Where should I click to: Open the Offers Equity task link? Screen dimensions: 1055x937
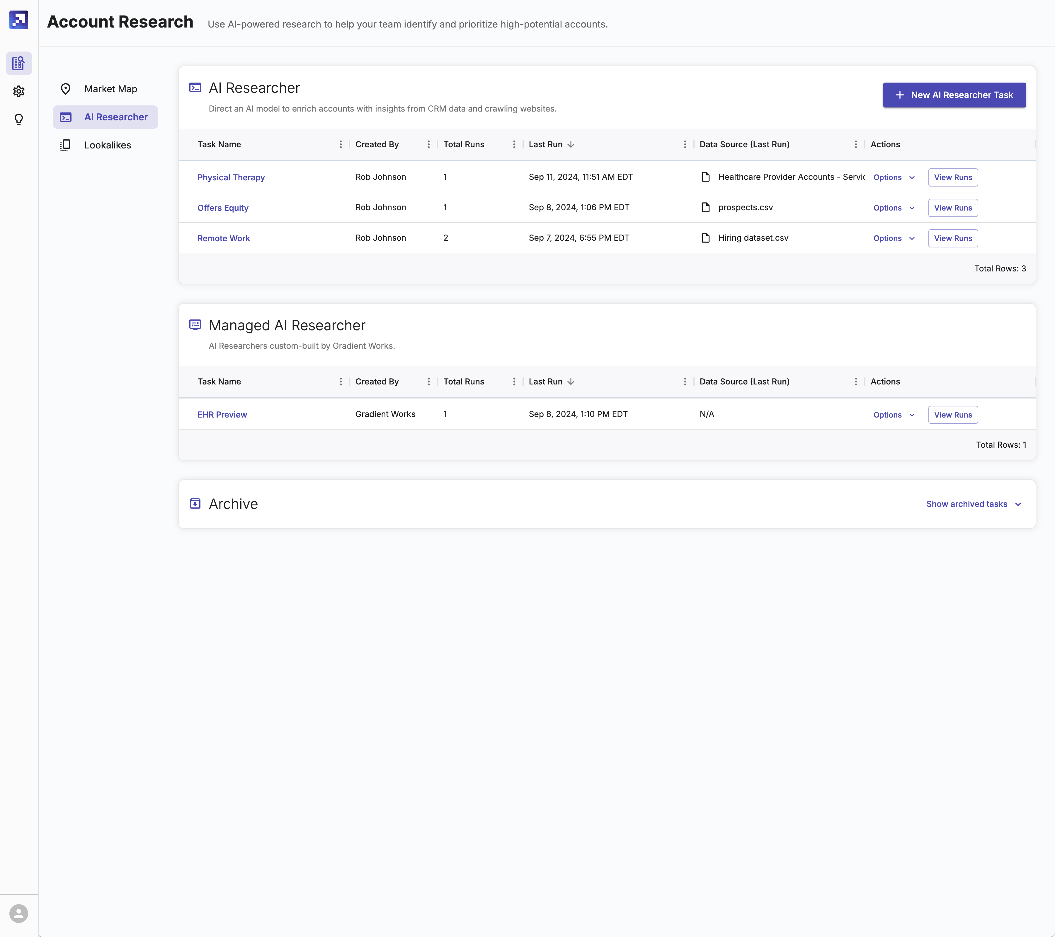(x=222, y=208)
